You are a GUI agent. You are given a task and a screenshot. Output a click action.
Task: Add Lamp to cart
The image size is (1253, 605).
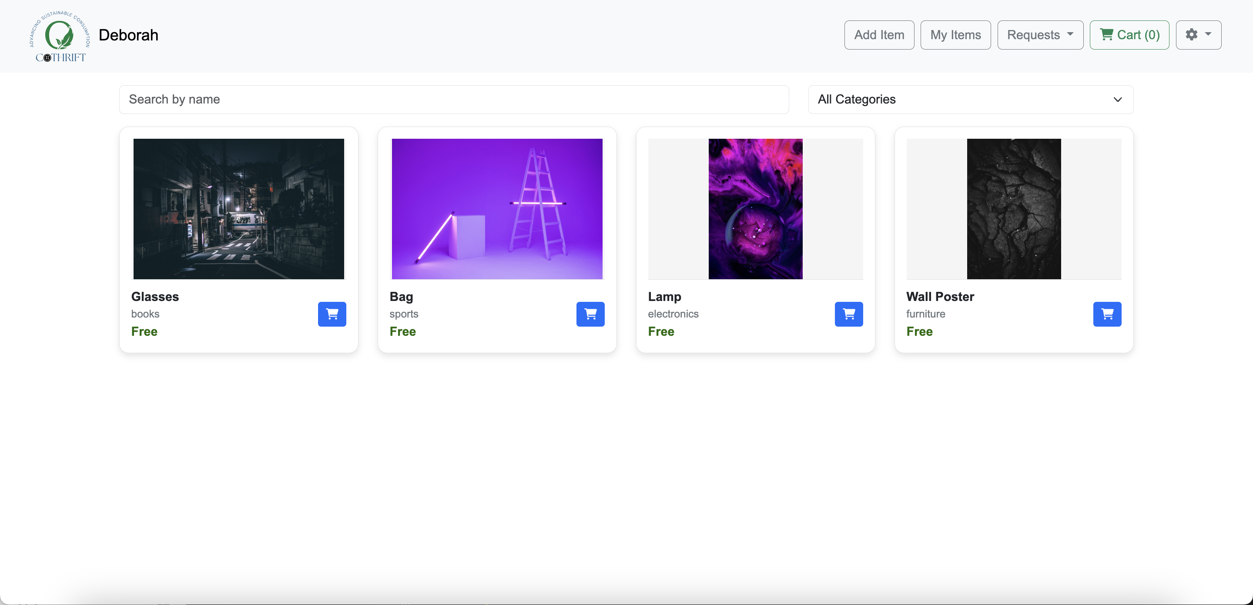[x=848, y=314]
